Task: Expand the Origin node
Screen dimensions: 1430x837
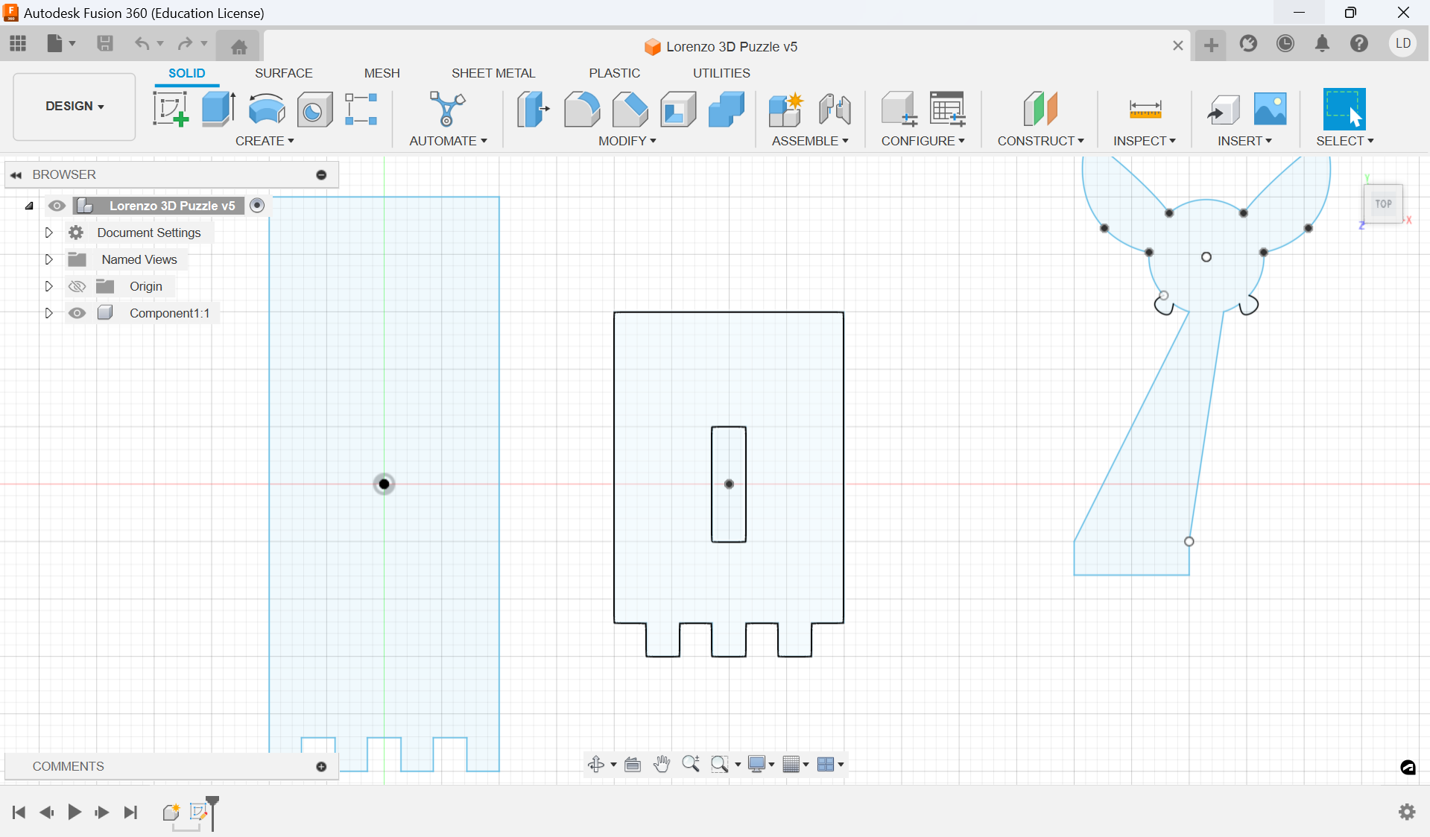Action: [49, 286]
